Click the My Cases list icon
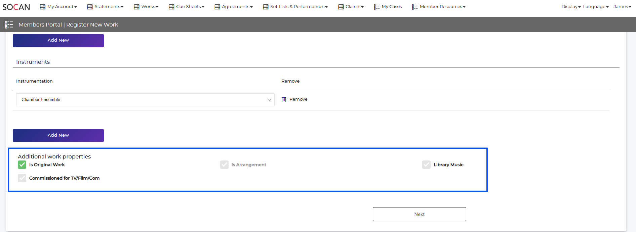 [376, 7]
